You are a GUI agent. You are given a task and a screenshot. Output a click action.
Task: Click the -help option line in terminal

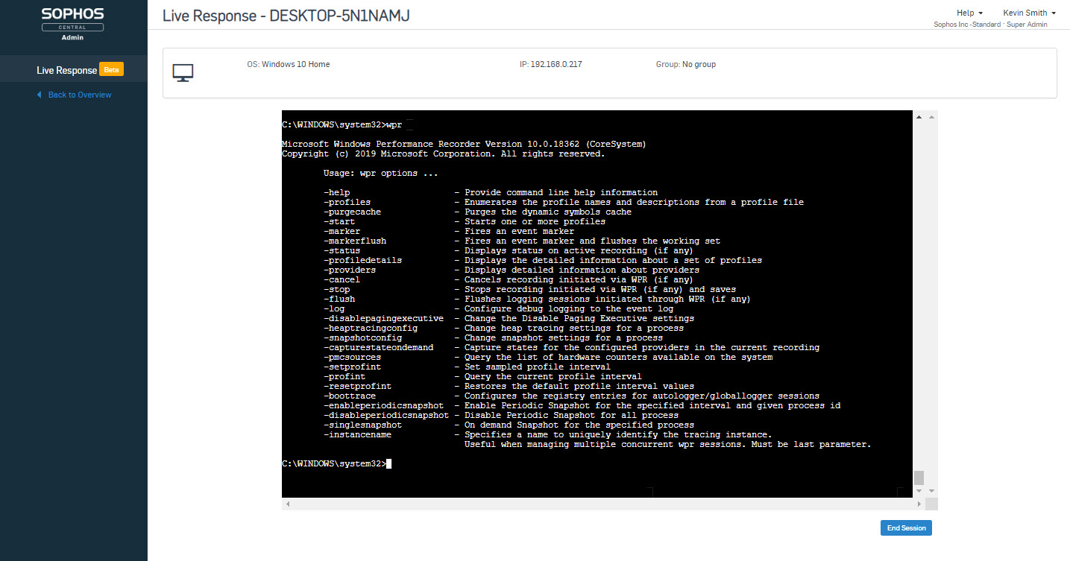[491, 192]
